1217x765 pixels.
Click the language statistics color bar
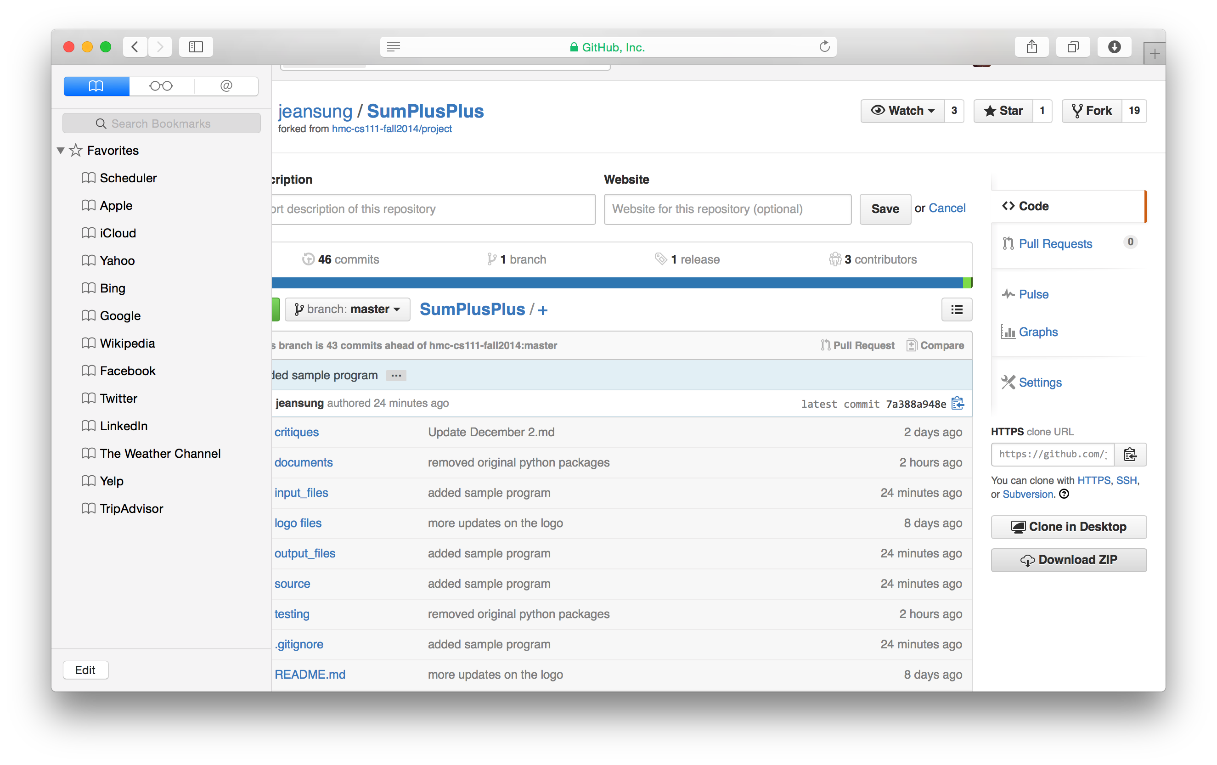[622, 282]
